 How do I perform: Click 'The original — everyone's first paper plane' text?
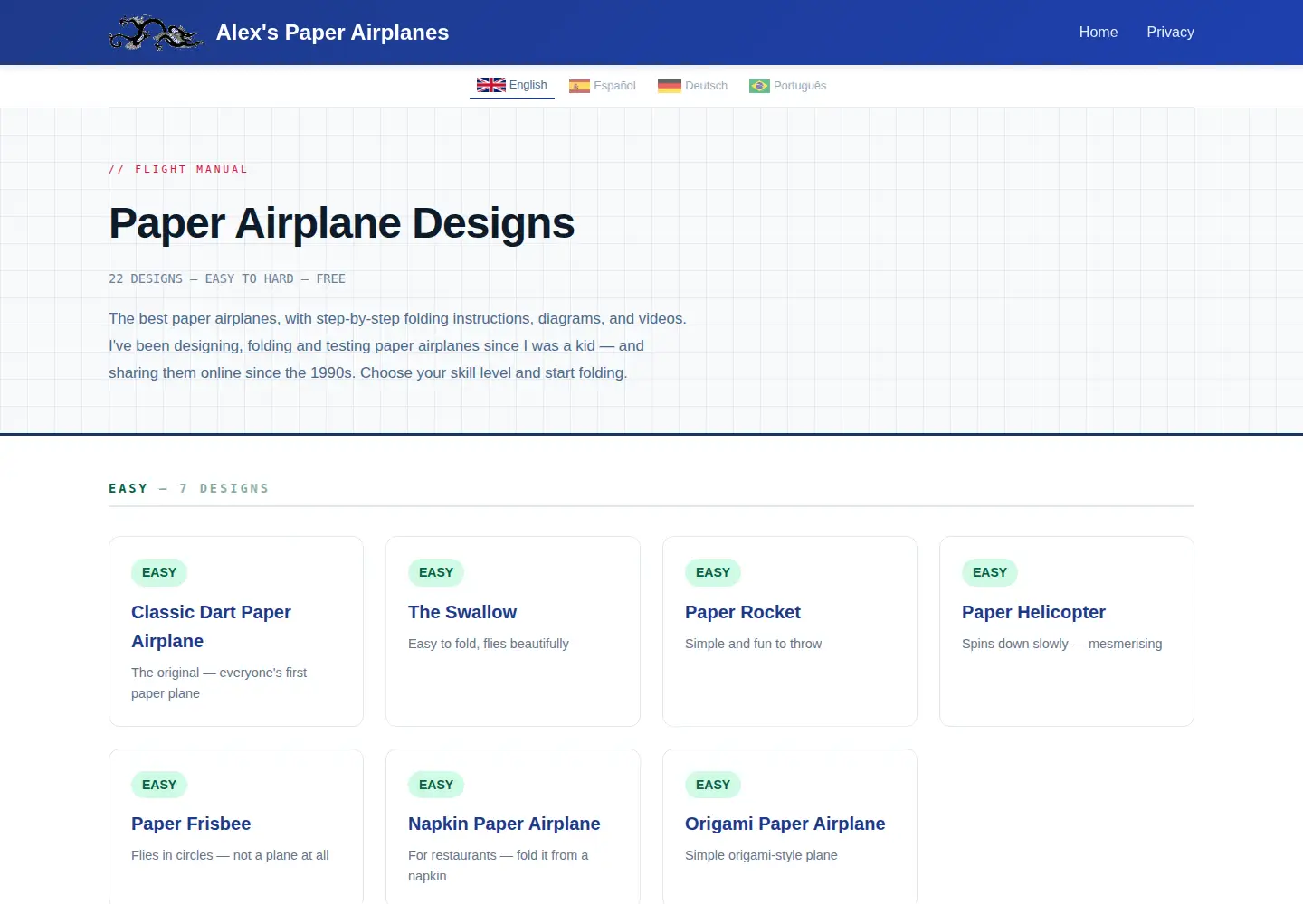219,683
